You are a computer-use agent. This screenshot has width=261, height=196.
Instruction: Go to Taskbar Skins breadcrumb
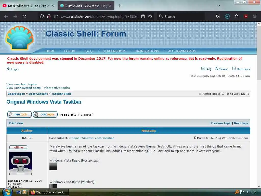click(x=61, y=94)
